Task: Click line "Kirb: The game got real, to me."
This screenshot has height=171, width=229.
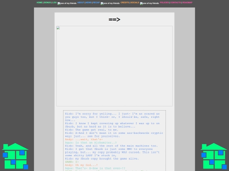Action: [92, 130]
